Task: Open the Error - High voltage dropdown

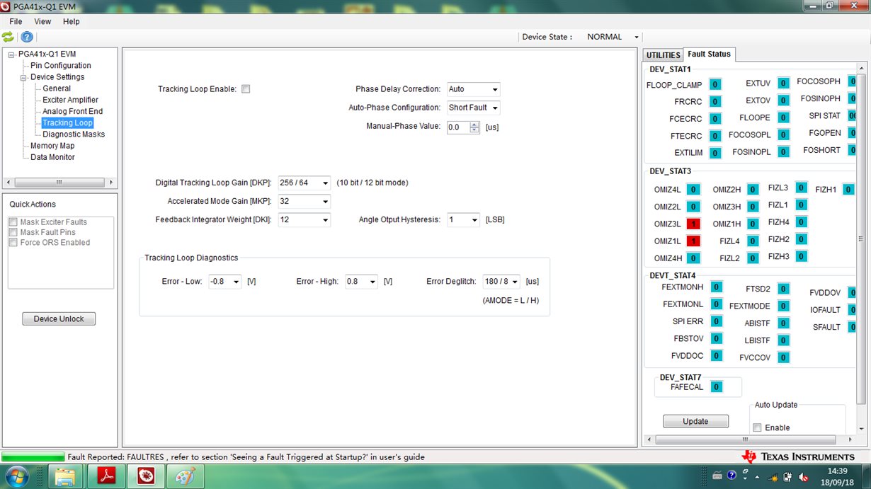Action: (x=361, y=282)
